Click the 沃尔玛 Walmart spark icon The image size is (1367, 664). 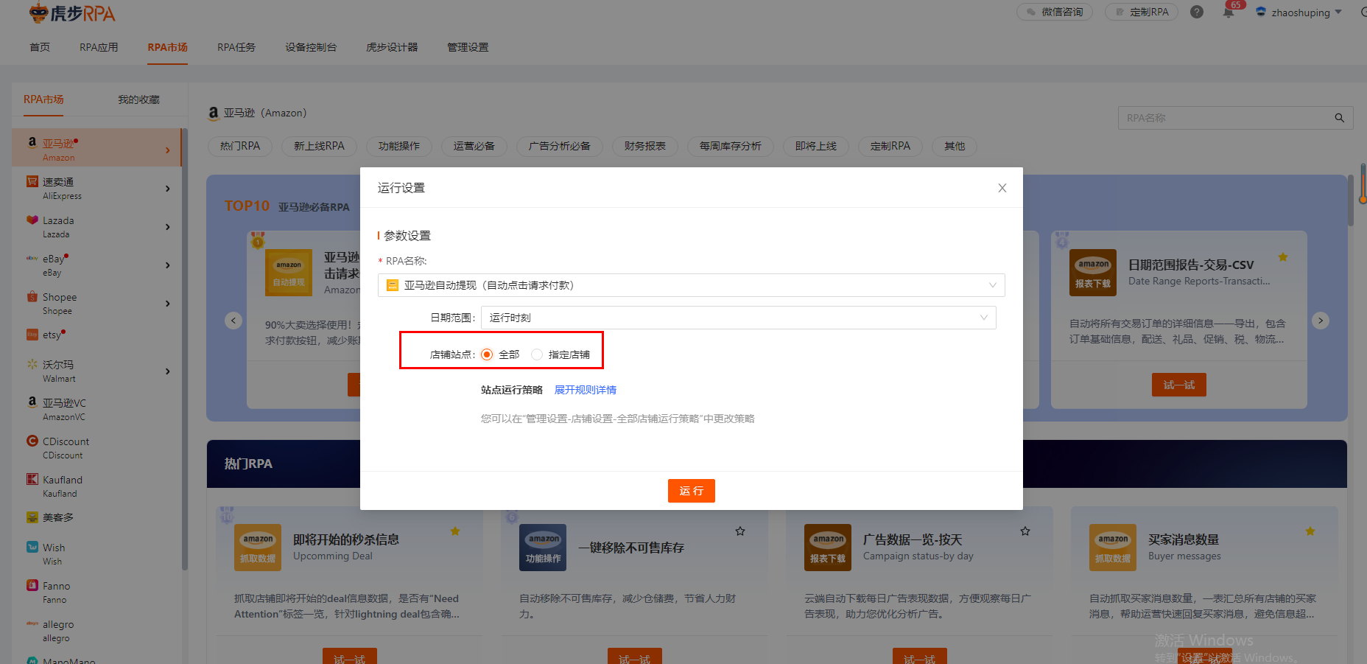[x=32, y=364]
